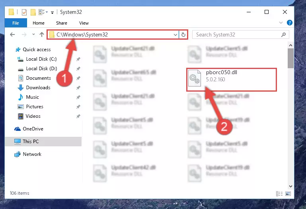Click the pin icon next to Music

pos(78,97)
